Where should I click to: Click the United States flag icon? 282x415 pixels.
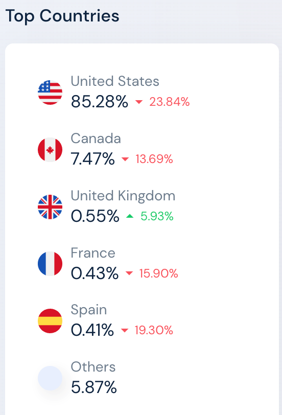[x=50, y=93]
